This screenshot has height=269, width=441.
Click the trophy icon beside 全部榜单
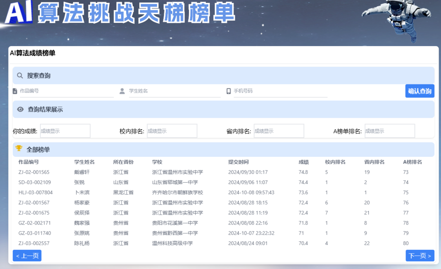point(19,148)
